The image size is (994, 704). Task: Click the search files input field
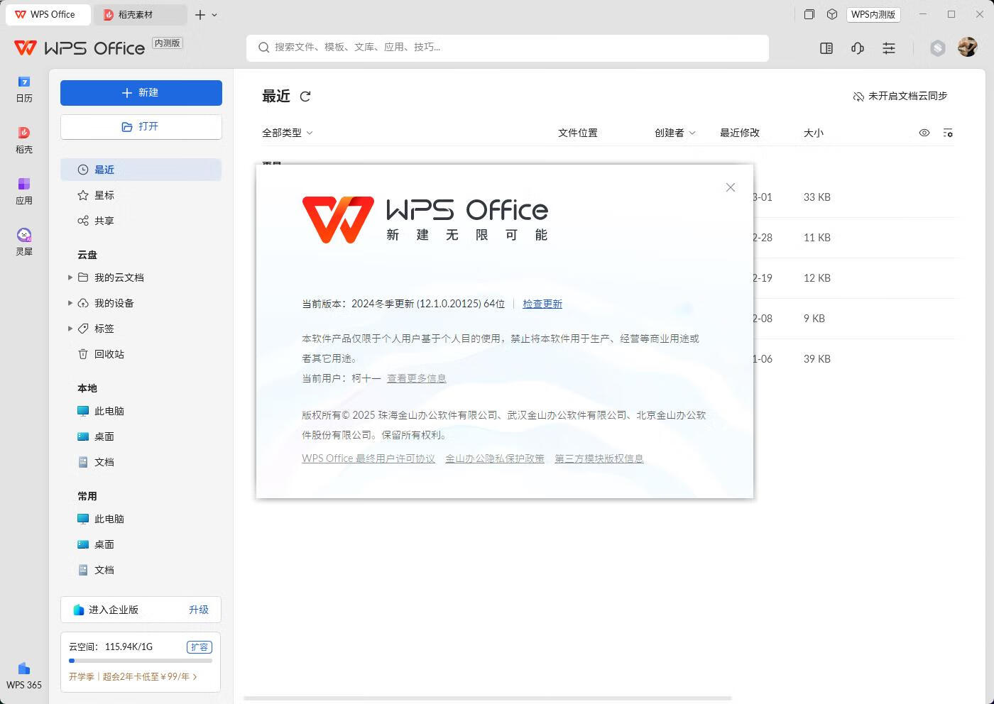(508, 48)
